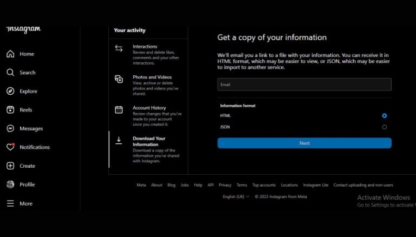Screen dimensions: 416x237
Task: Click the JSON format label text
Action: tap(225, 127)
